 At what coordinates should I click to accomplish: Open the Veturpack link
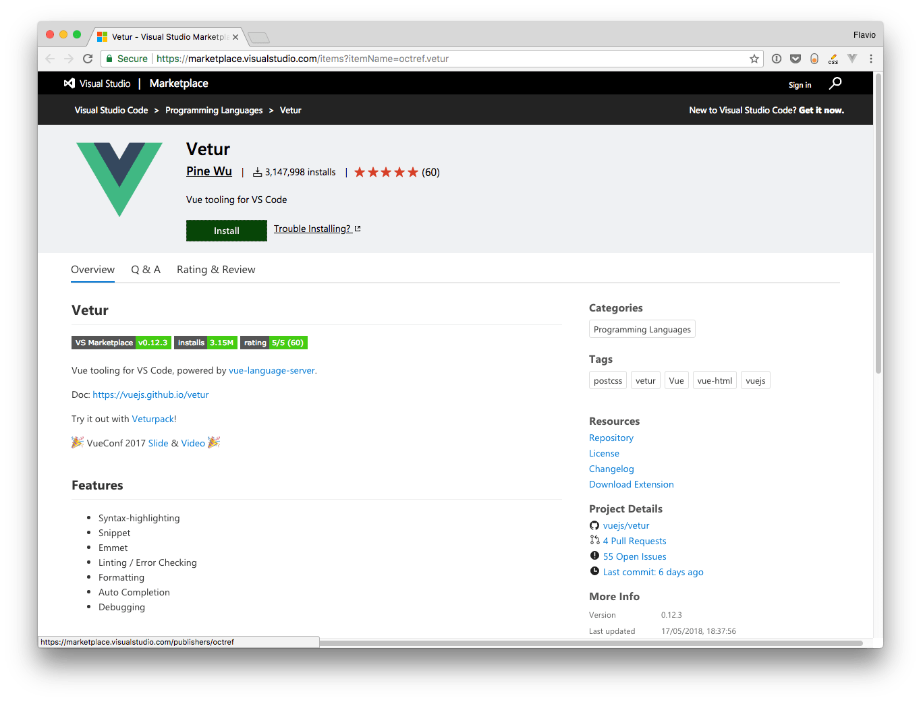[153, 419]
